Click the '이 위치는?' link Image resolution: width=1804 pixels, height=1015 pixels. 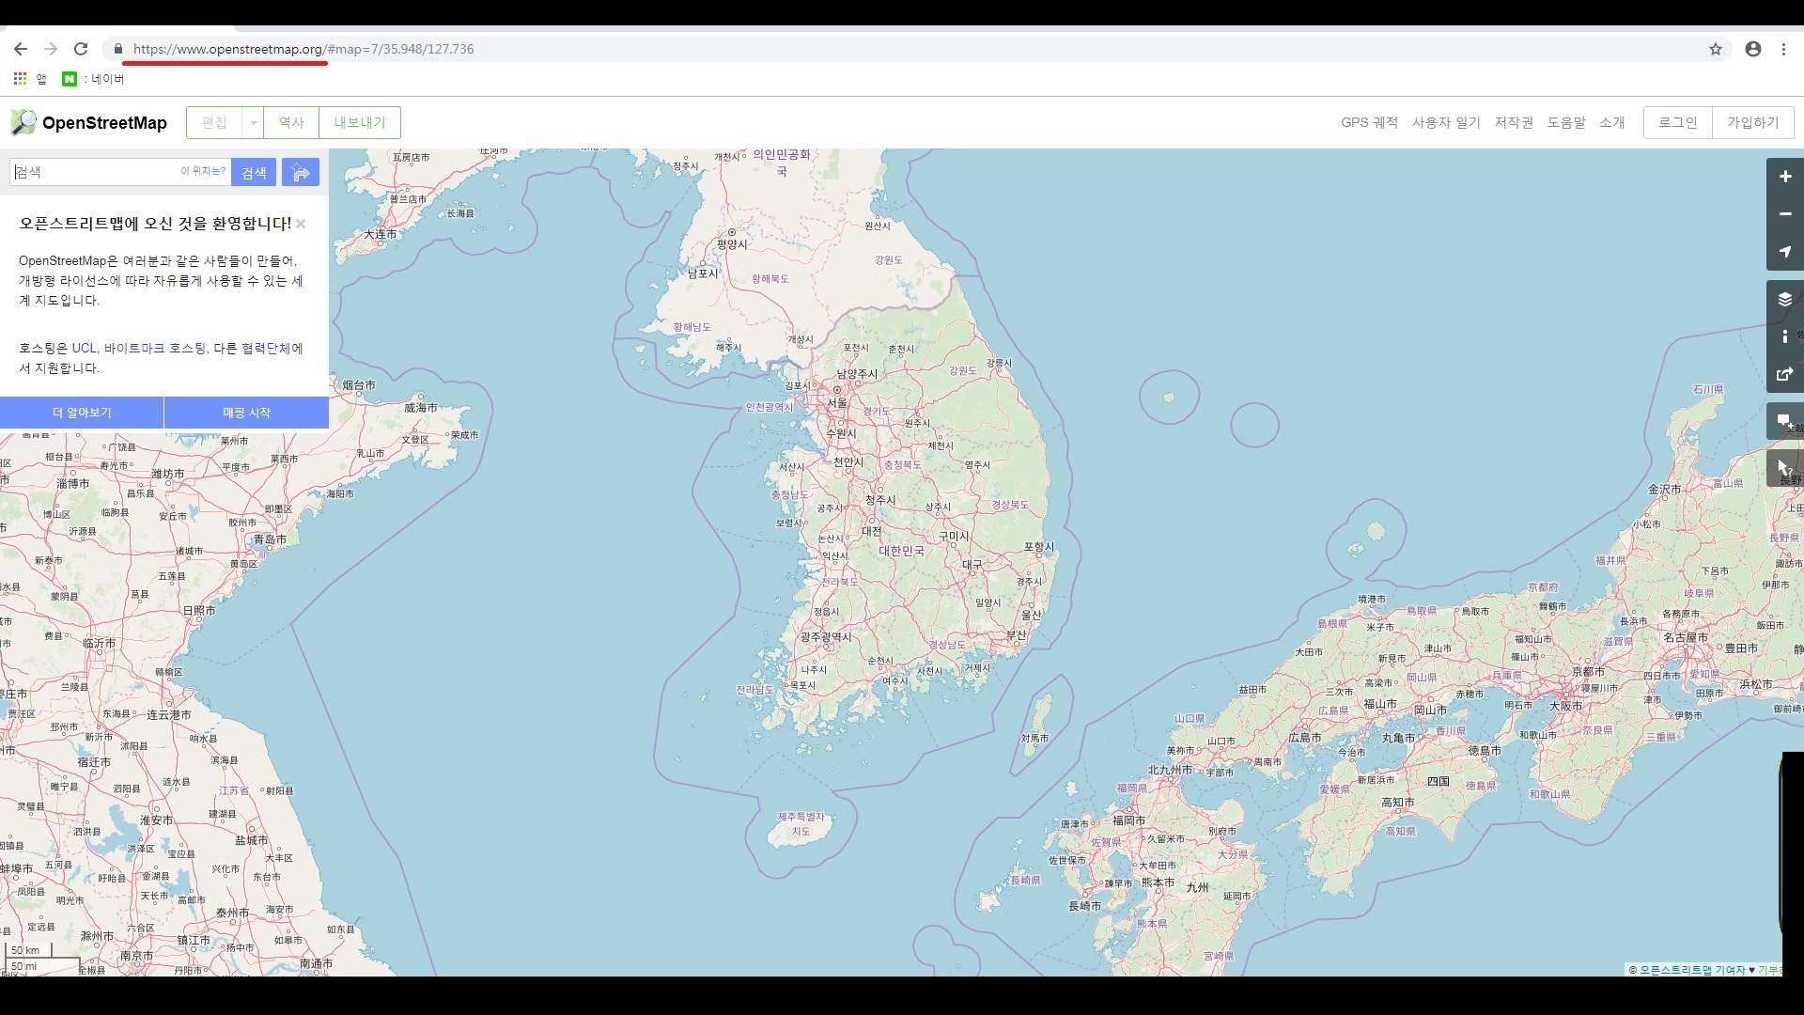pos(203,171)
